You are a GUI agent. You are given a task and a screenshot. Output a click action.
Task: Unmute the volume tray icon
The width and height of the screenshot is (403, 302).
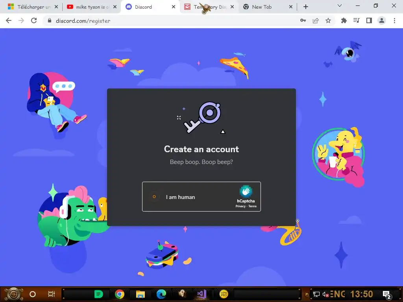(x=325, y=294)
